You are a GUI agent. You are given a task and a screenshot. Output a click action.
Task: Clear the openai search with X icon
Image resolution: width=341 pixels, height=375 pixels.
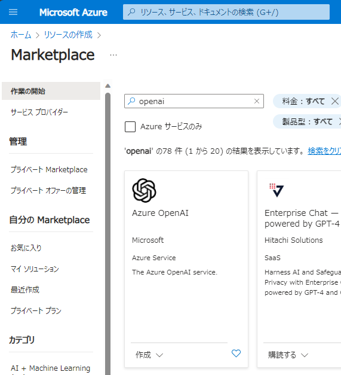[257, 101]
